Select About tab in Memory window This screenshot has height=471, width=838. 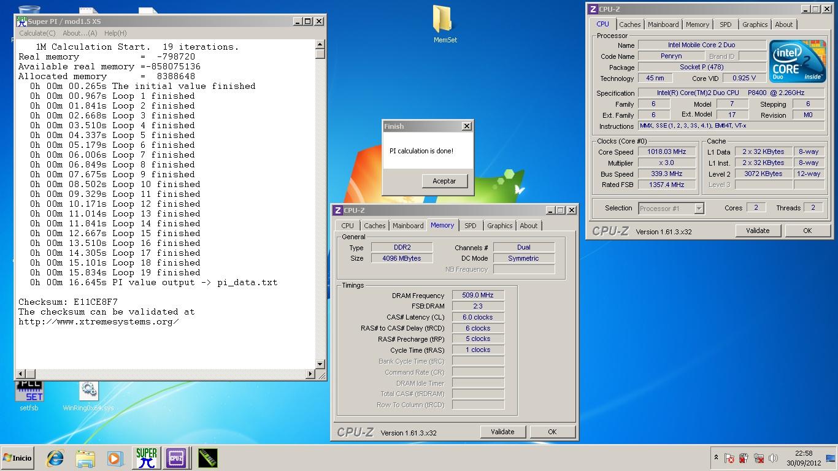529,226
